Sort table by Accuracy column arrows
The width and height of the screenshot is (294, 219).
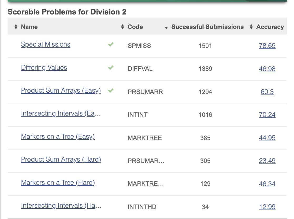tap(251, 27)
